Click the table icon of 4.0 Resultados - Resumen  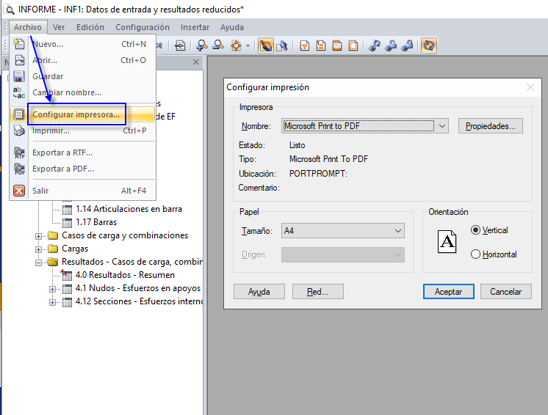(66, 275)
